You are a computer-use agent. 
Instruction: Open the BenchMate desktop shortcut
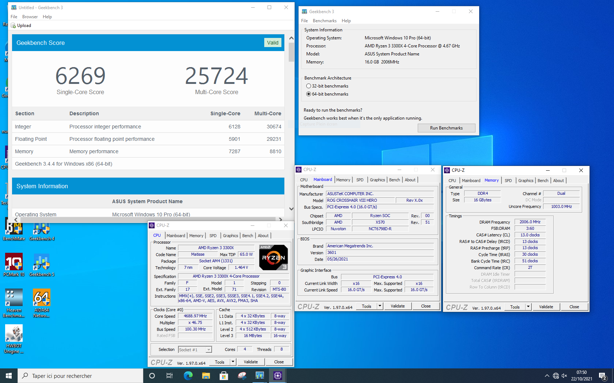click(14, 230)
